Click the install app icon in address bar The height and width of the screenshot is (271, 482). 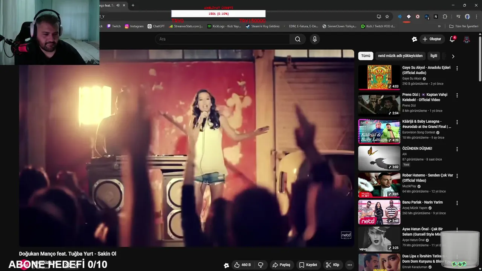pyautogui.click(x=379, y=17)
